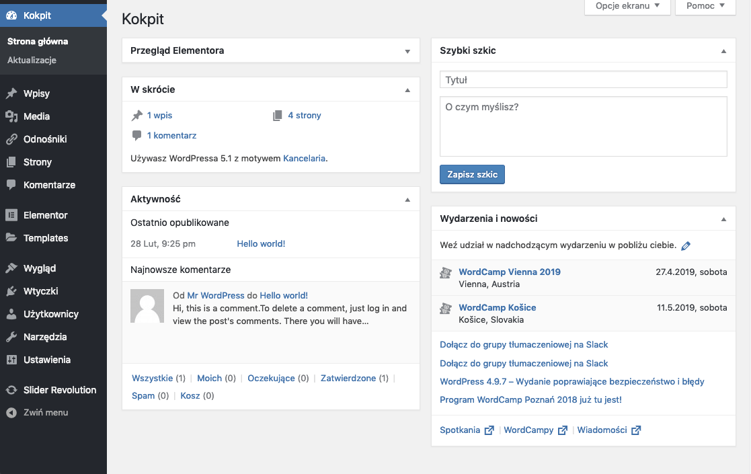Screen dimensions: 751x474
Task: Click the Wtyczki plugin icon
Action: coord(11,291)
